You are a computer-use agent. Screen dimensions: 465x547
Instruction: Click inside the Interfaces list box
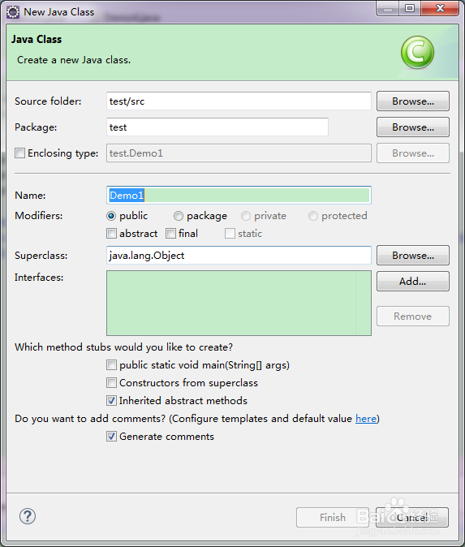(239, 304)
